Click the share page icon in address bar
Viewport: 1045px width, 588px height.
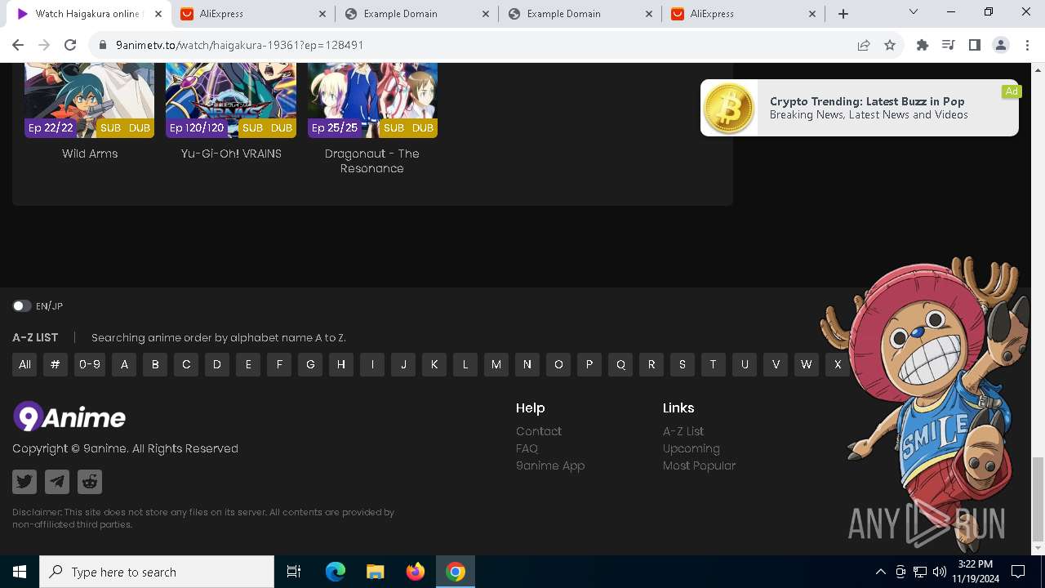[864, 45]
